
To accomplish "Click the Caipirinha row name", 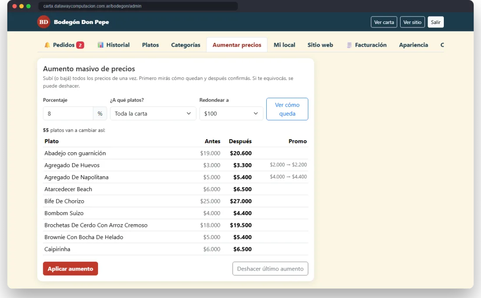I will click(57, 249).
